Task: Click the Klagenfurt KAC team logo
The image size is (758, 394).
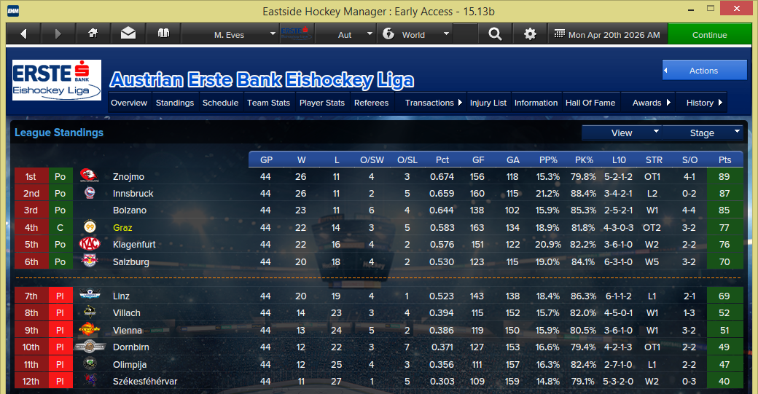Action: pyautogui.click(x=90, y=244)
